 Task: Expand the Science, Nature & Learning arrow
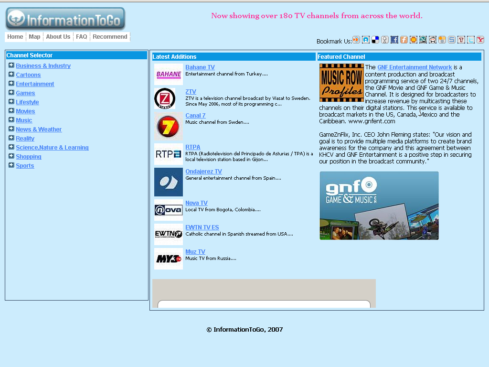[x=11, y=147]
